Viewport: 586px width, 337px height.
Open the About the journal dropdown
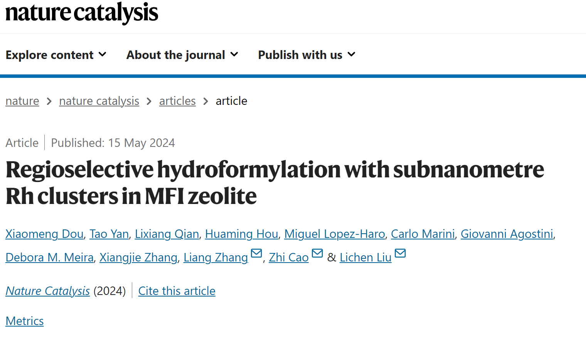[x=182, y=55]
